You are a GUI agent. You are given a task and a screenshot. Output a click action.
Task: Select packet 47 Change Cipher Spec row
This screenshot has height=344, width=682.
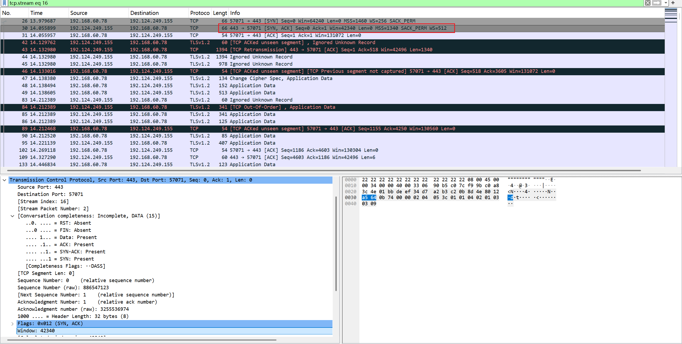332,78
